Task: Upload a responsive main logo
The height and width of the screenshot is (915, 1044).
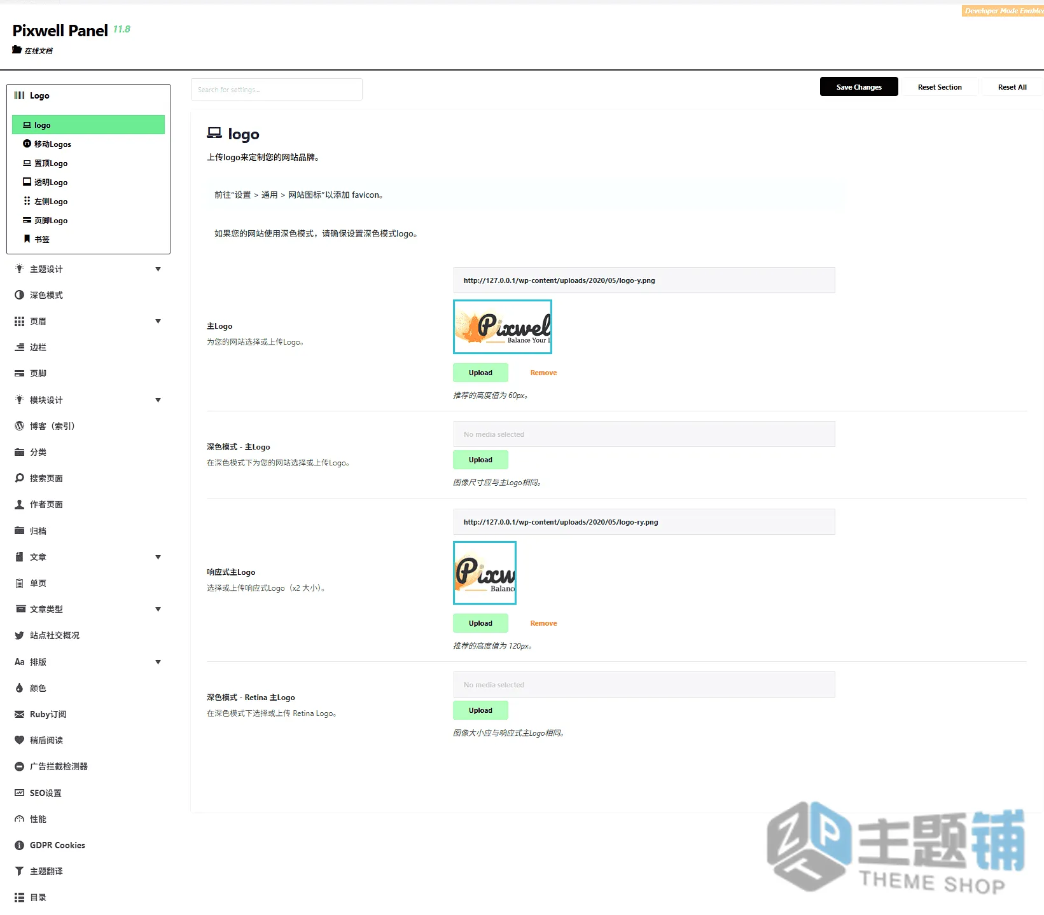Action: pyautogui.click(x=480, y=623)
